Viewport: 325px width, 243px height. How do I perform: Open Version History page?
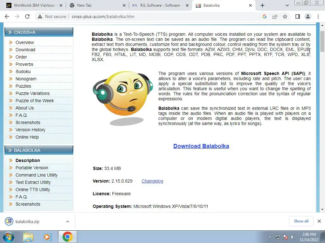pos(30,130)
